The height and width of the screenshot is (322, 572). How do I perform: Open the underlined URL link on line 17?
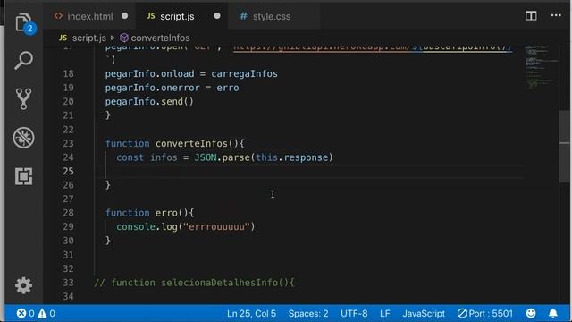(x=372, y=47)
